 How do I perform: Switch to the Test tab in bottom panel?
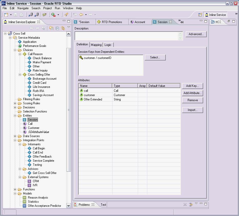pyautogui.click(x=103, y=205)
